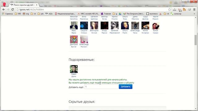
Task: Click the Подозреваемые: heading text
Action: coord(82,60)
